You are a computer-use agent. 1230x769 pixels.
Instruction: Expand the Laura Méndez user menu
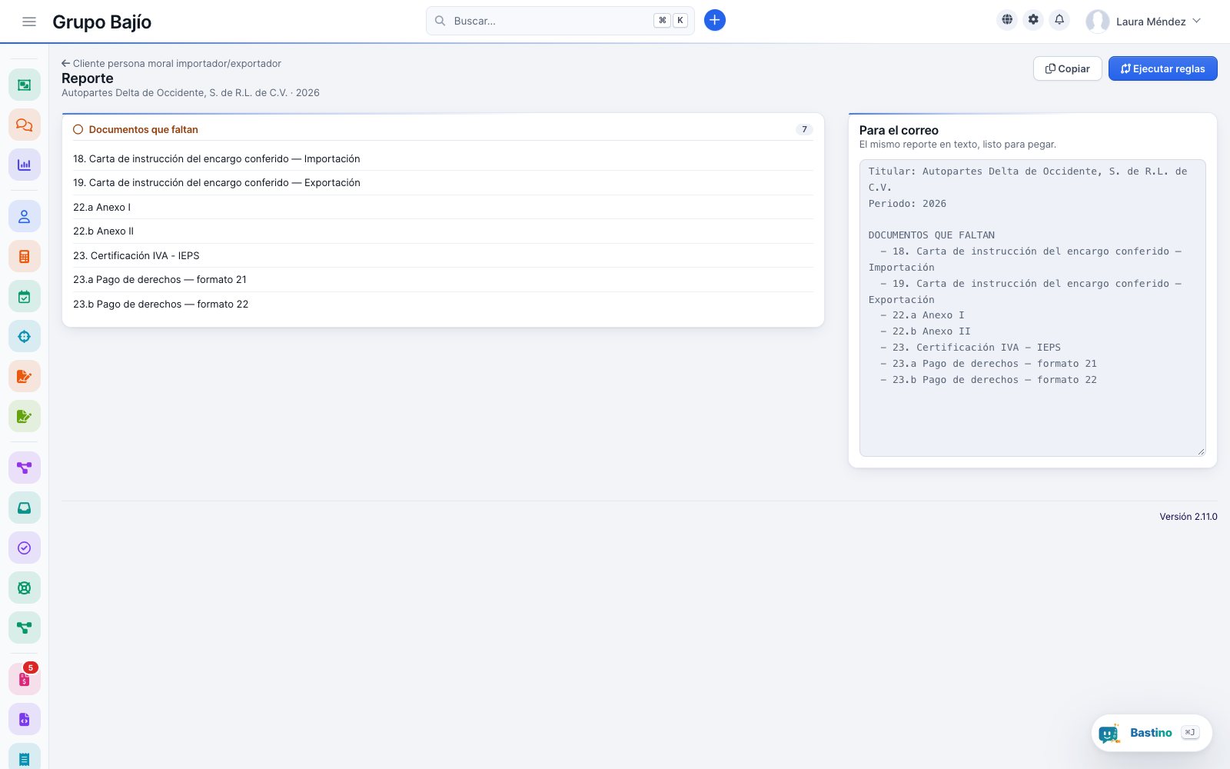(1144, 22)
